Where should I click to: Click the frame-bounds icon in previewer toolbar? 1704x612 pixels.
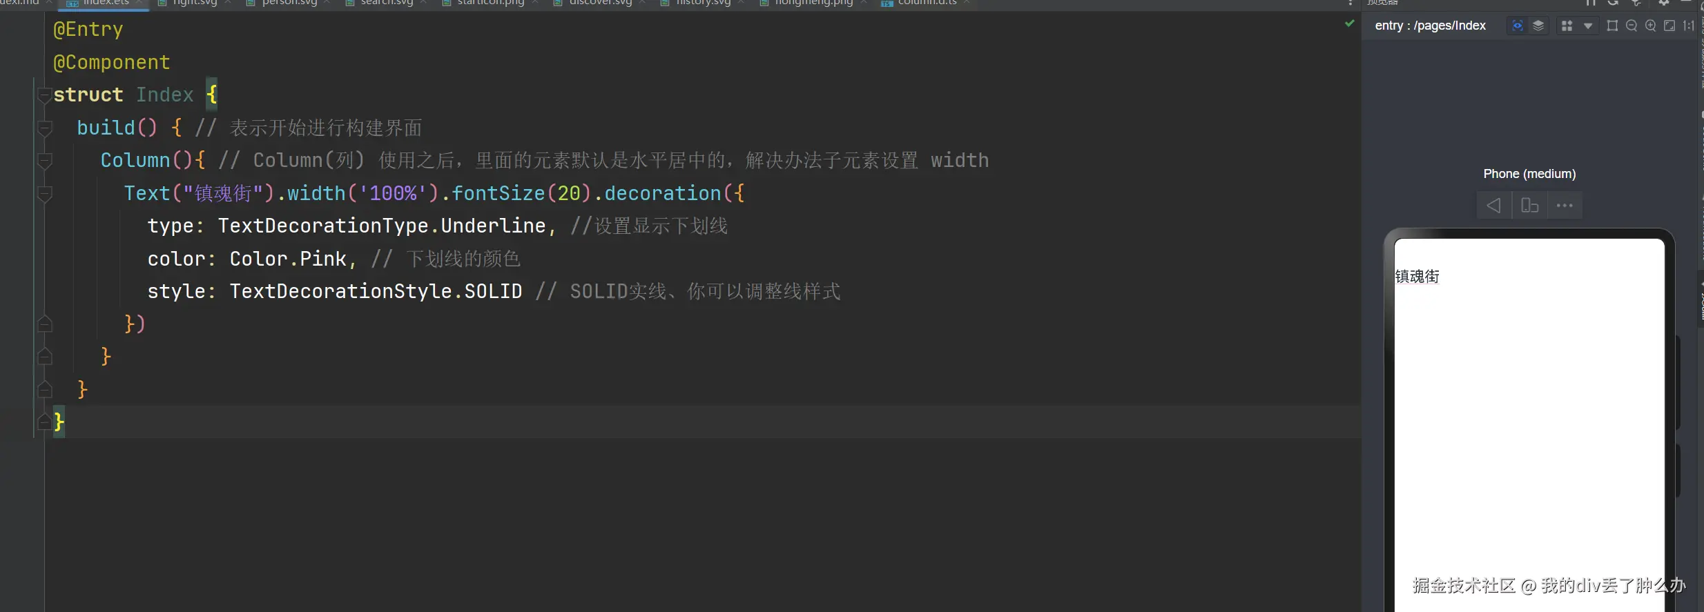pyautogui.click(x=1613, y=26)
